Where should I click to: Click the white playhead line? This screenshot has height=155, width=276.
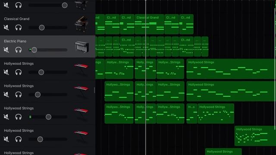coord(146,77)
